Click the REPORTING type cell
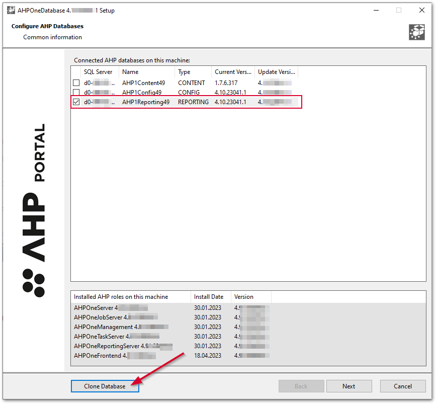The height and width of the screenshot is (404, 436). [x=193, y=102]
